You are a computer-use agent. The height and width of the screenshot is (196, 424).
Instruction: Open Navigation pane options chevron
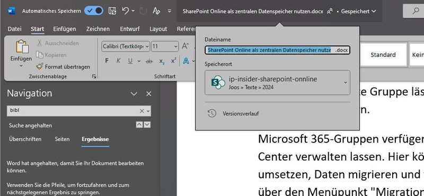pos(134,94)
